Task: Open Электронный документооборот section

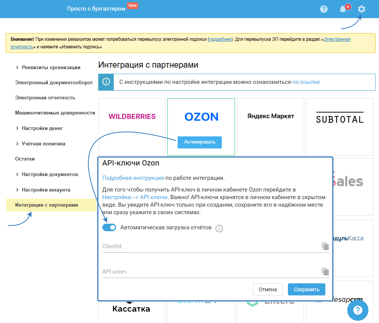Action: coord(54,83)
